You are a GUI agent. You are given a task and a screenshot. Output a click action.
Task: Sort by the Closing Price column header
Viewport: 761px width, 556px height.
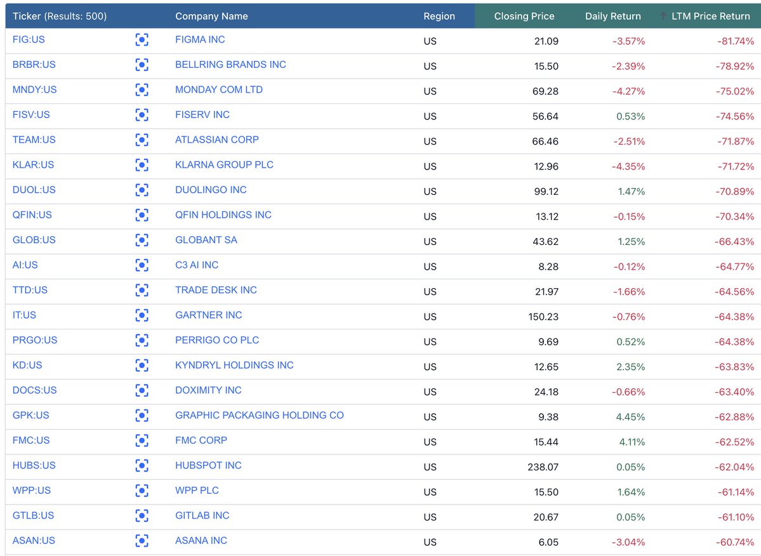point(524,16)
